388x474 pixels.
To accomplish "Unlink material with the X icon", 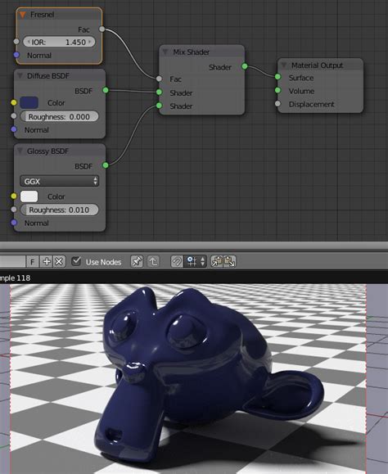I will (x=60, y=261).
